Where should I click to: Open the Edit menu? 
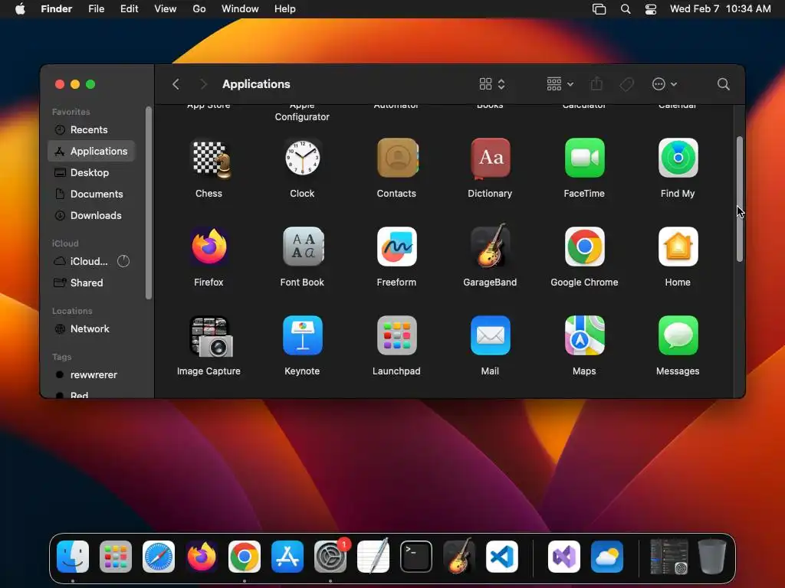click(x=129, y=8)
